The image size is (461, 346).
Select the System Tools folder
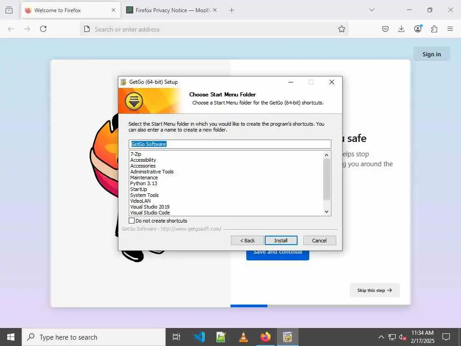(145, 196)
